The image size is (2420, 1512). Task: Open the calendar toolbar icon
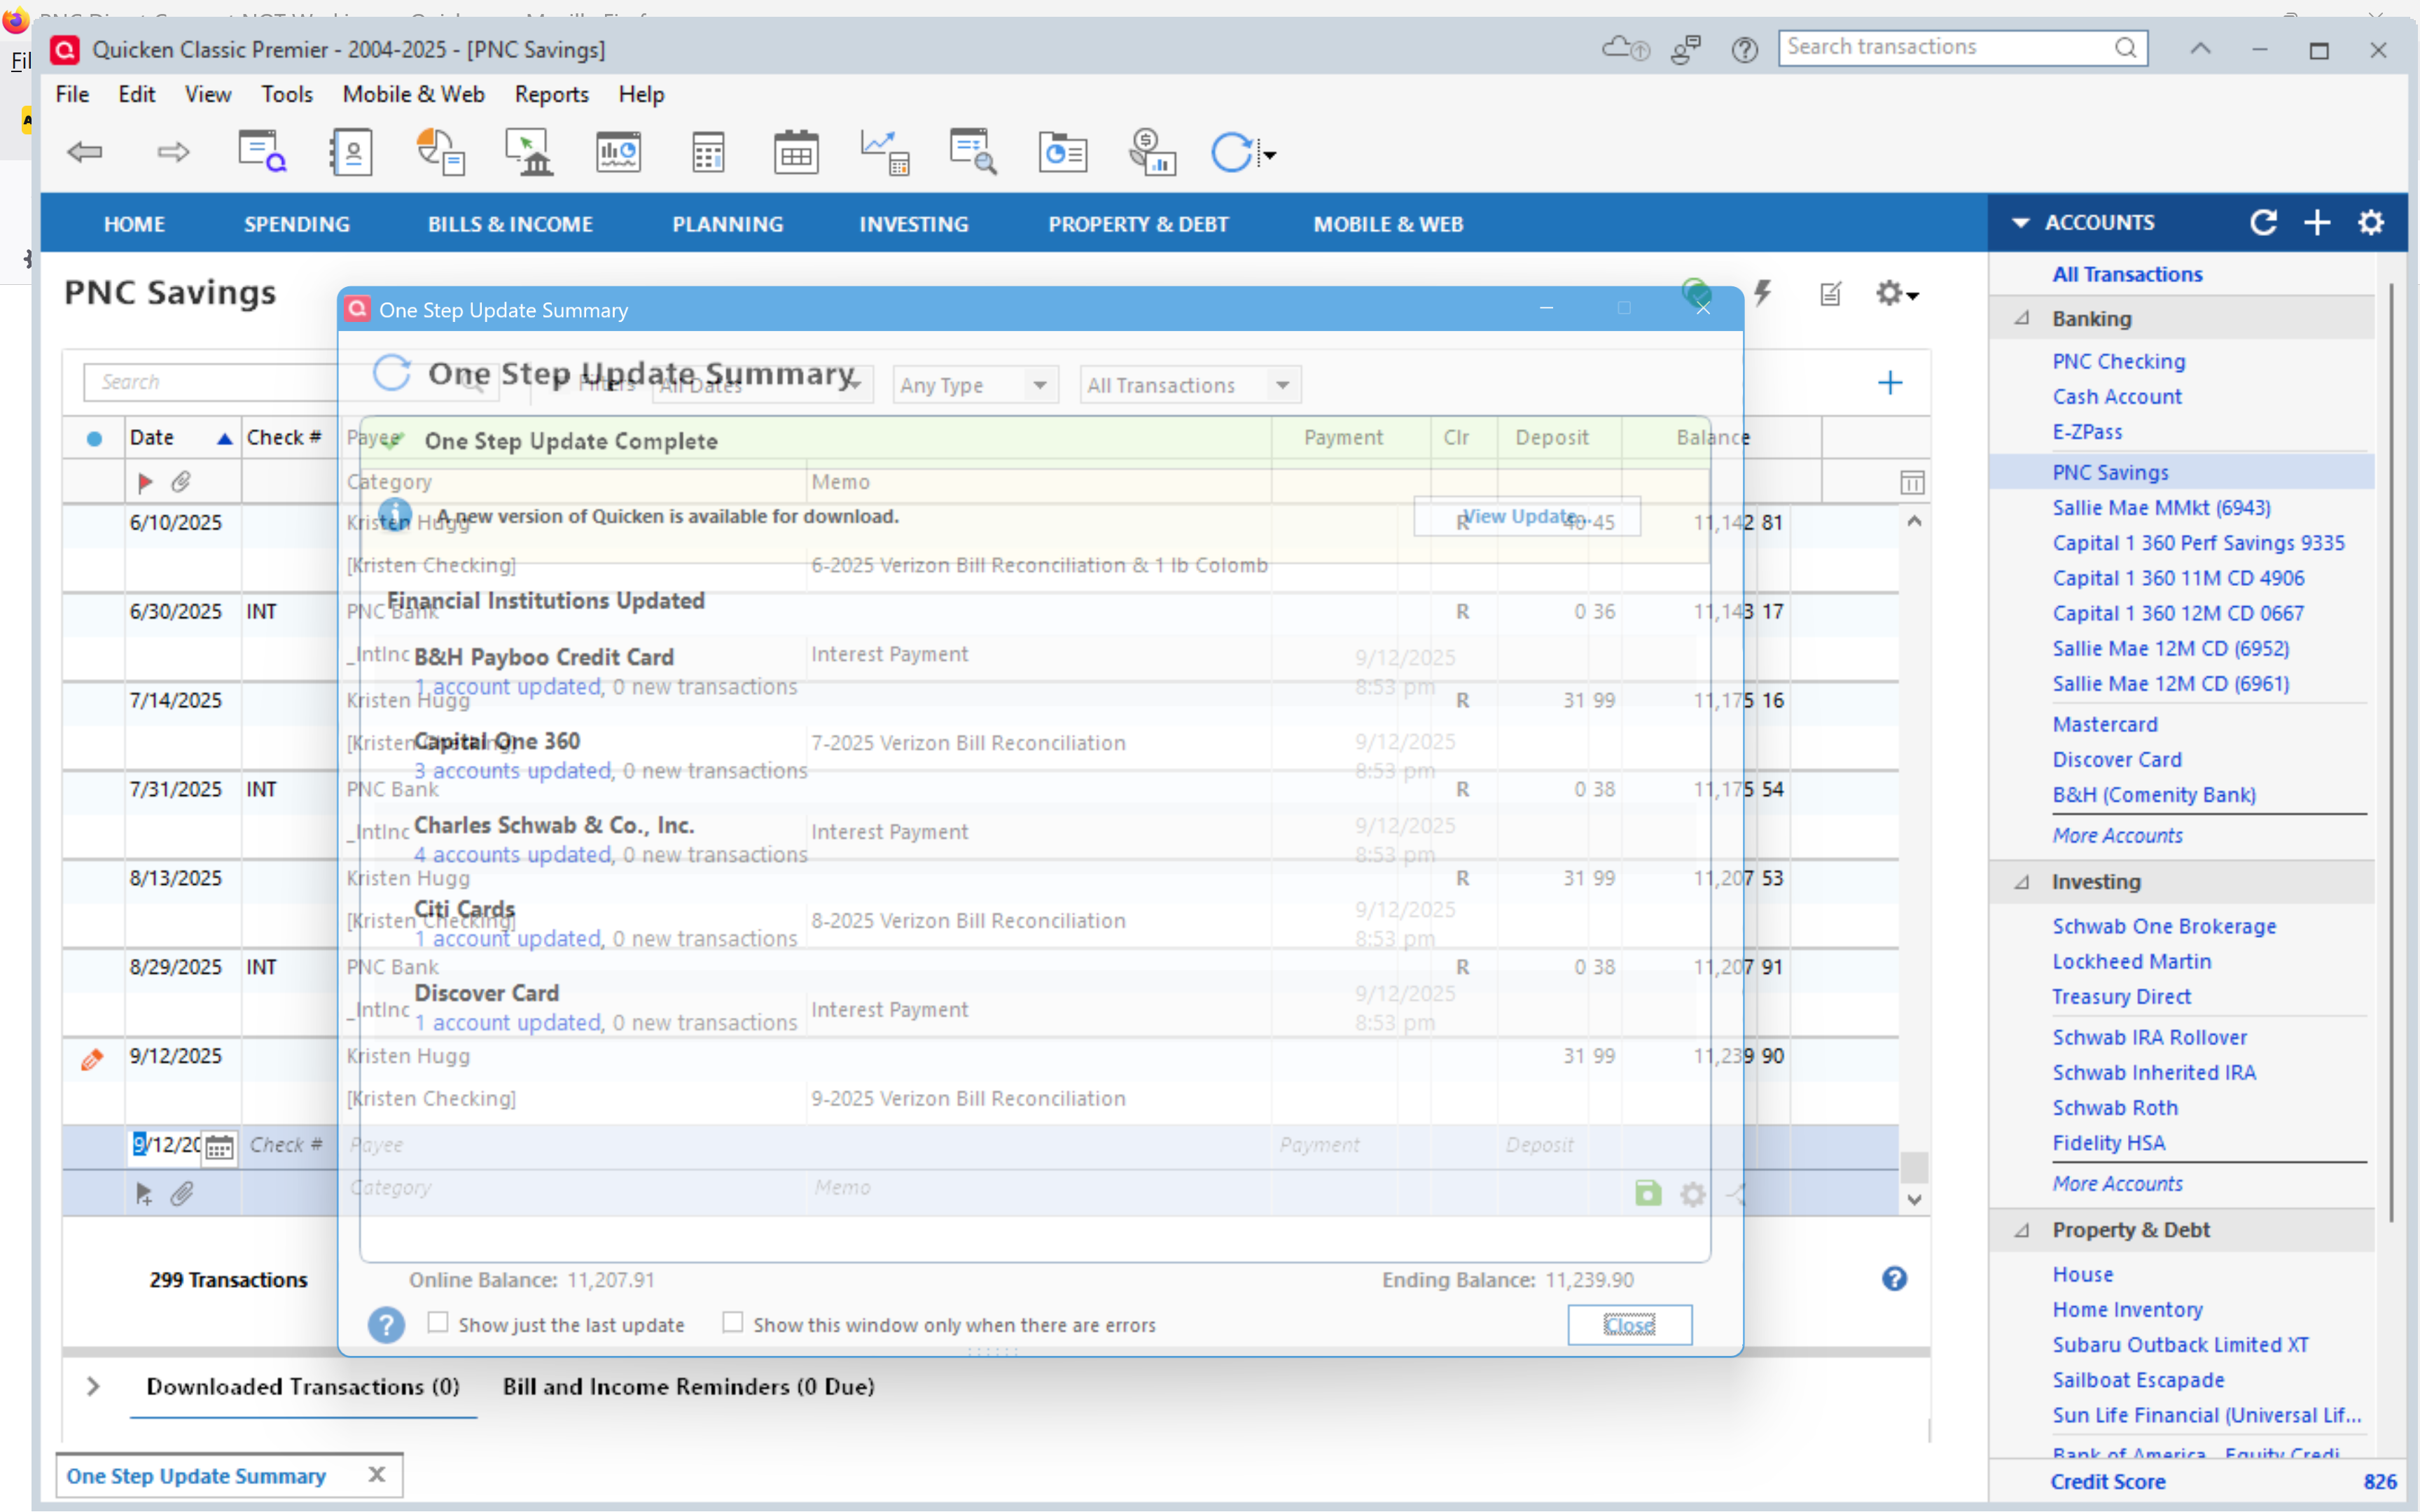(x=796, y=153)
